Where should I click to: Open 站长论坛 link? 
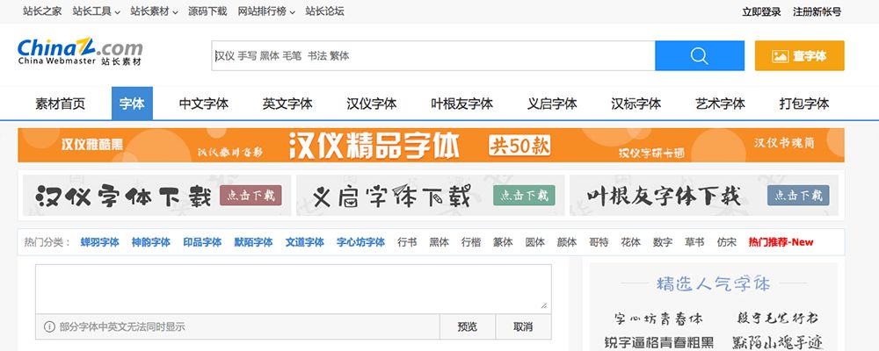pyautogui.click(x=324, y=11)
